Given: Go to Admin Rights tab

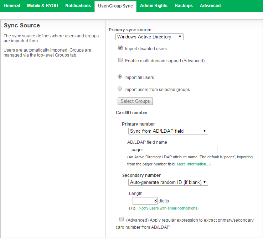Looking at the screenshot, I should coord(154,6).
